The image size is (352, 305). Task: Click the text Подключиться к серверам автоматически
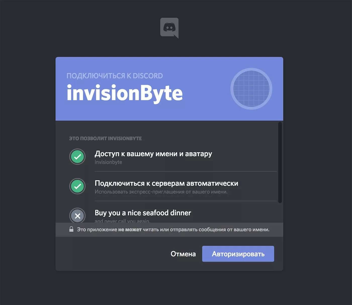point(166,183)
